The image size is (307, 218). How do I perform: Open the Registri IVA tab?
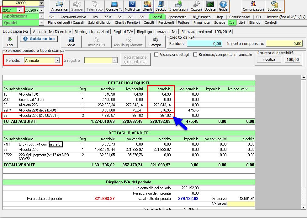coord(124,32)
